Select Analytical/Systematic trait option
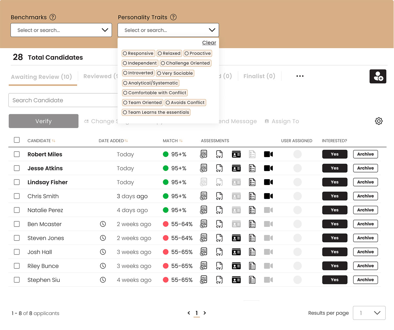394x330 pixels. [x=150, y=83]
